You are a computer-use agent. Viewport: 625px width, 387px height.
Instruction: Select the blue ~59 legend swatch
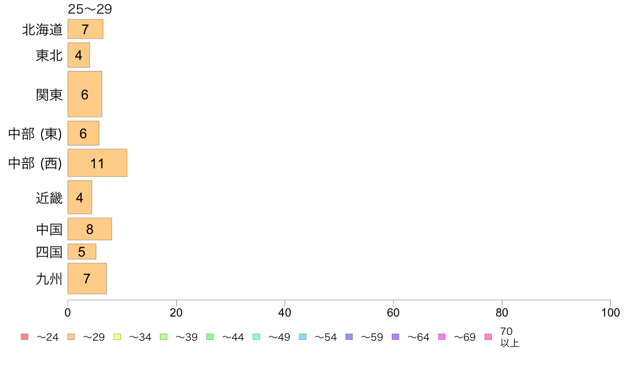[x=349, y=337]
